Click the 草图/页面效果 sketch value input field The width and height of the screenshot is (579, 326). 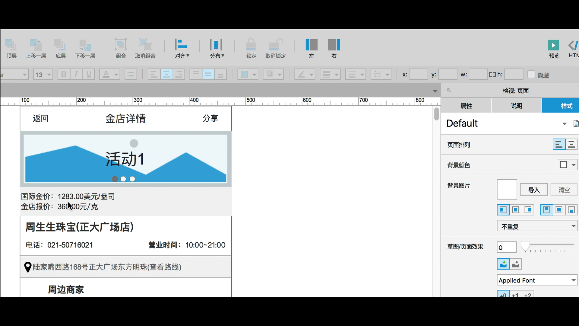507,247
